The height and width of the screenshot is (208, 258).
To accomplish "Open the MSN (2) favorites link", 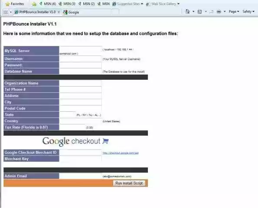I will click(x=87, y=4).
